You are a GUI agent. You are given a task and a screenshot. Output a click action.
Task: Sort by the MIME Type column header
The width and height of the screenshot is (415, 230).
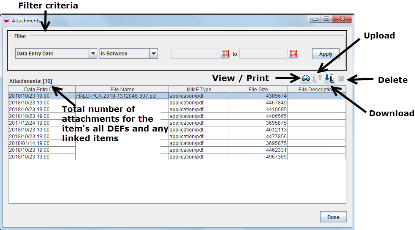pos(199,89)
